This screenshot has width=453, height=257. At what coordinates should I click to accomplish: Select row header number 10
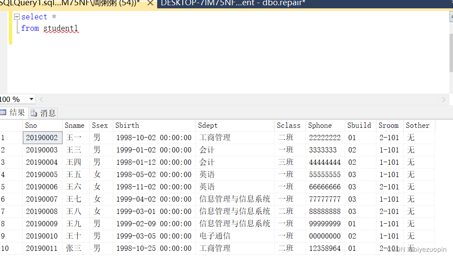coord(11,248)
